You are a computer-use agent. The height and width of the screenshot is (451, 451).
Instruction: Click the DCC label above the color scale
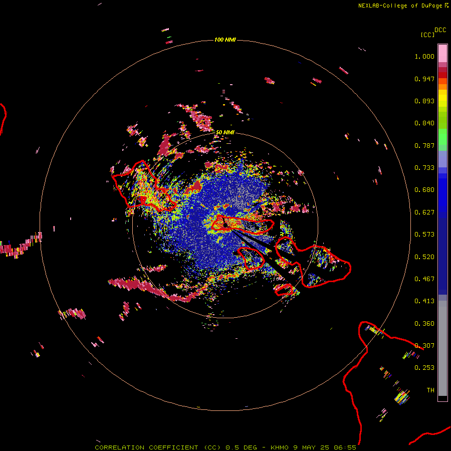pyautogui.click(x=440, y=30)
